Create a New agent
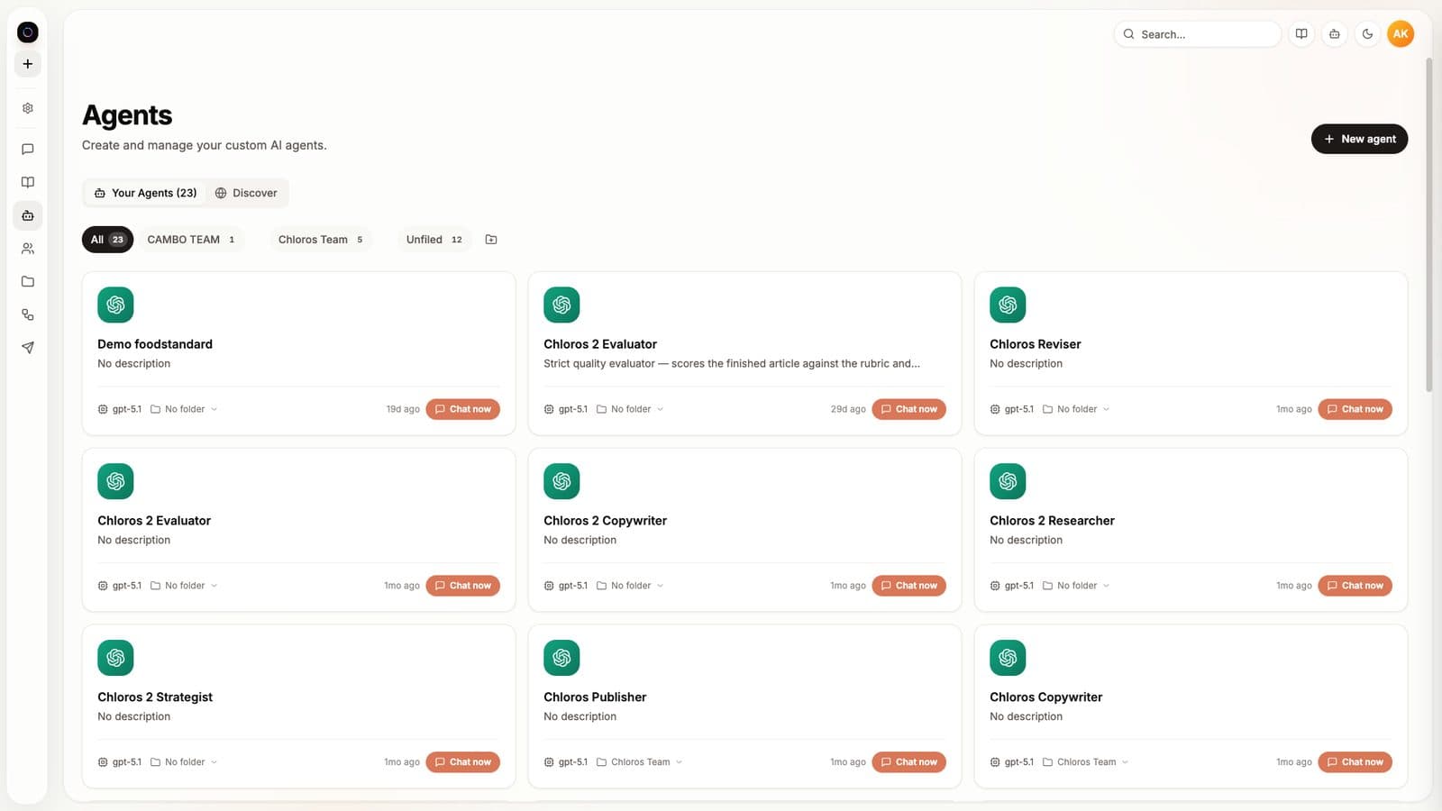1442x811 pixels. (x=1359, y=139)
